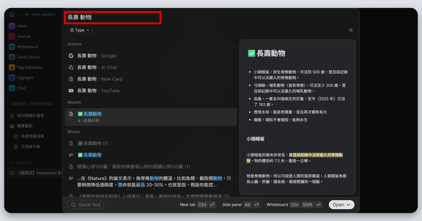
Task: Click the Open button
Action: [341, 205]
